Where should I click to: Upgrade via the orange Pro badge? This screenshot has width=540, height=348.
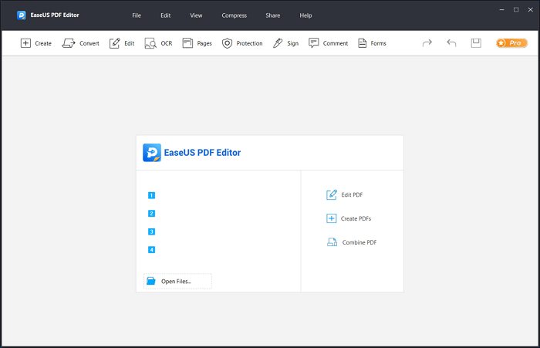pyautogui.click(x=511, y=42)
